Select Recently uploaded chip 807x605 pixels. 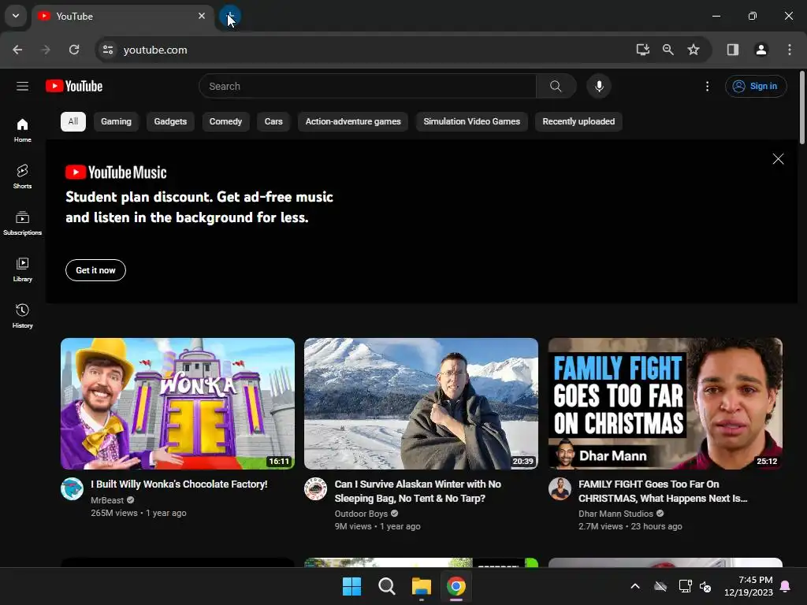(578, 121)
